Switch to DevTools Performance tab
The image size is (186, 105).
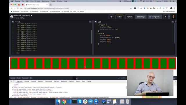[x=49, y=81]
